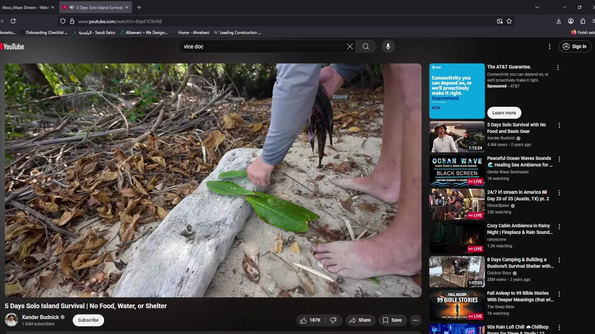The height and width of the screenshot is (334, 595).
Task: Open 90s Rain Lofi Chill title
Action: (518, 330)
